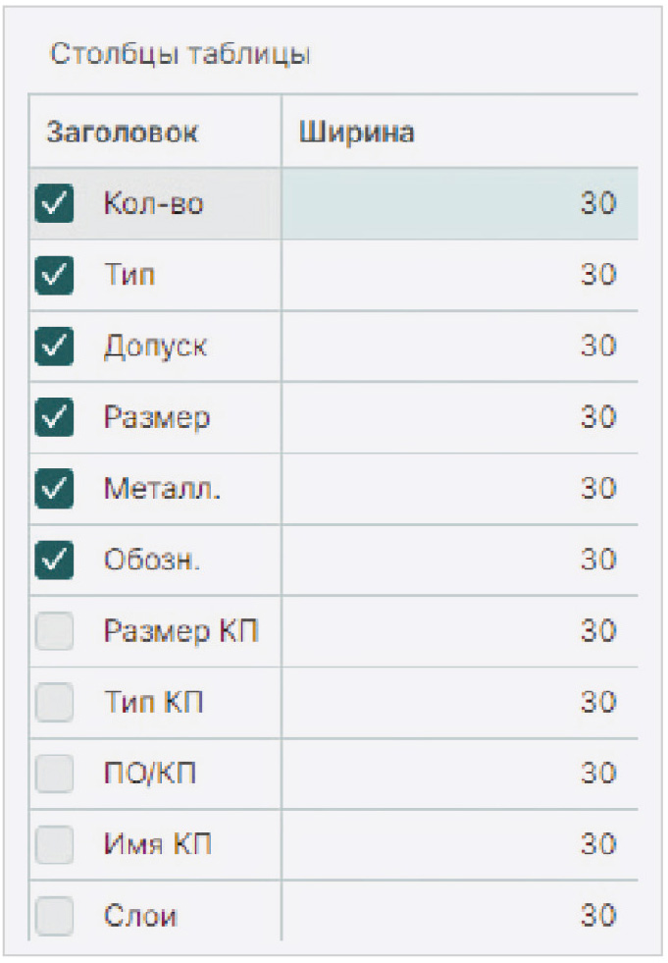Uncheck the Размер column checkbox
This screenshot has height=963, width=668.
(54, 418)
